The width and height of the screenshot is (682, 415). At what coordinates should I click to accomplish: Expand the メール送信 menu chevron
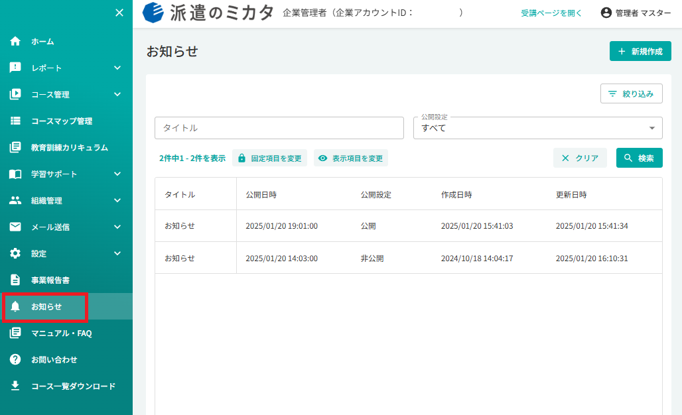click(x=117, y=227)
